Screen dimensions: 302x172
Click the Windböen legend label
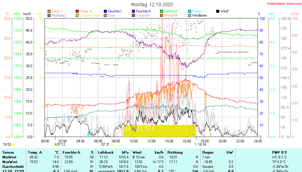[199, 15]
